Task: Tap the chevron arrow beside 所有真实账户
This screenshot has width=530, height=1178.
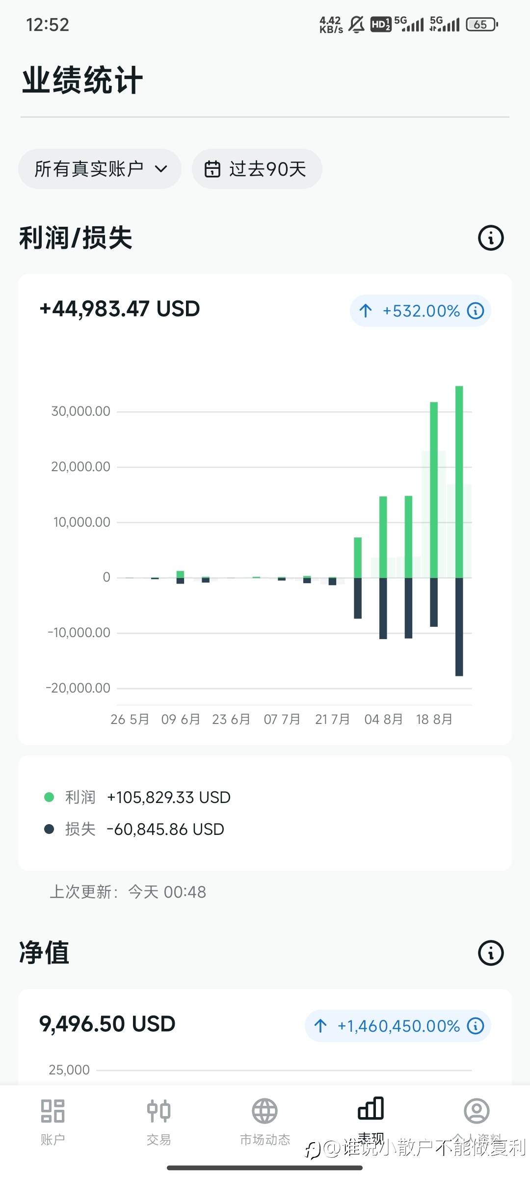Action: click(161, 169)
